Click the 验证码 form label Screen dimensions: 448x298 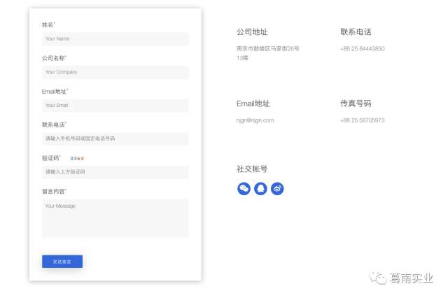point(51,158)
